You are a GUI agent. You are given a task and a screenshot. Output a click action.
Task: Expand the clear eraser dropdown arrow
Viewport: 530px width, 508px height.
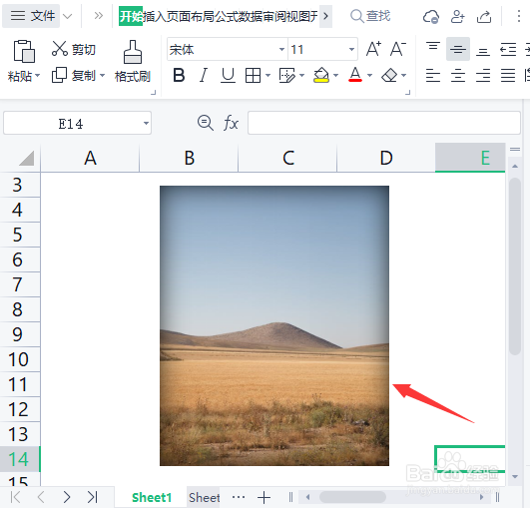click(x=403, y=75)
